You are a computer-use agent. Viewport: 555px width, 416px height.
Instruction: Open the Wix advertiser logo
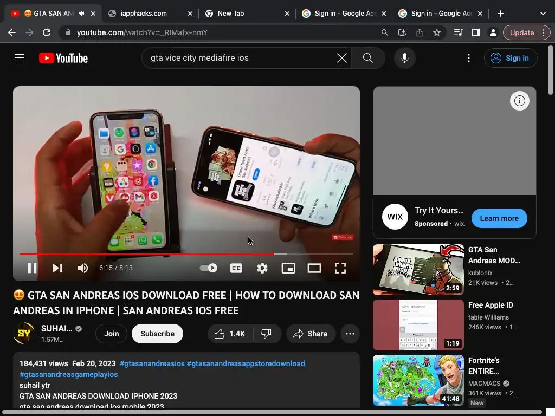395,217
